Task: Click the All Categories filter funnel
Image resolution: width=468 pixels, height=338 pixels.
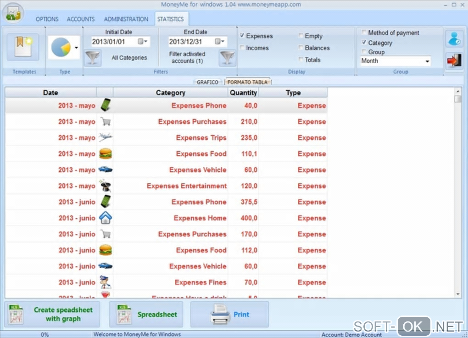Action: tap(93, 58)
